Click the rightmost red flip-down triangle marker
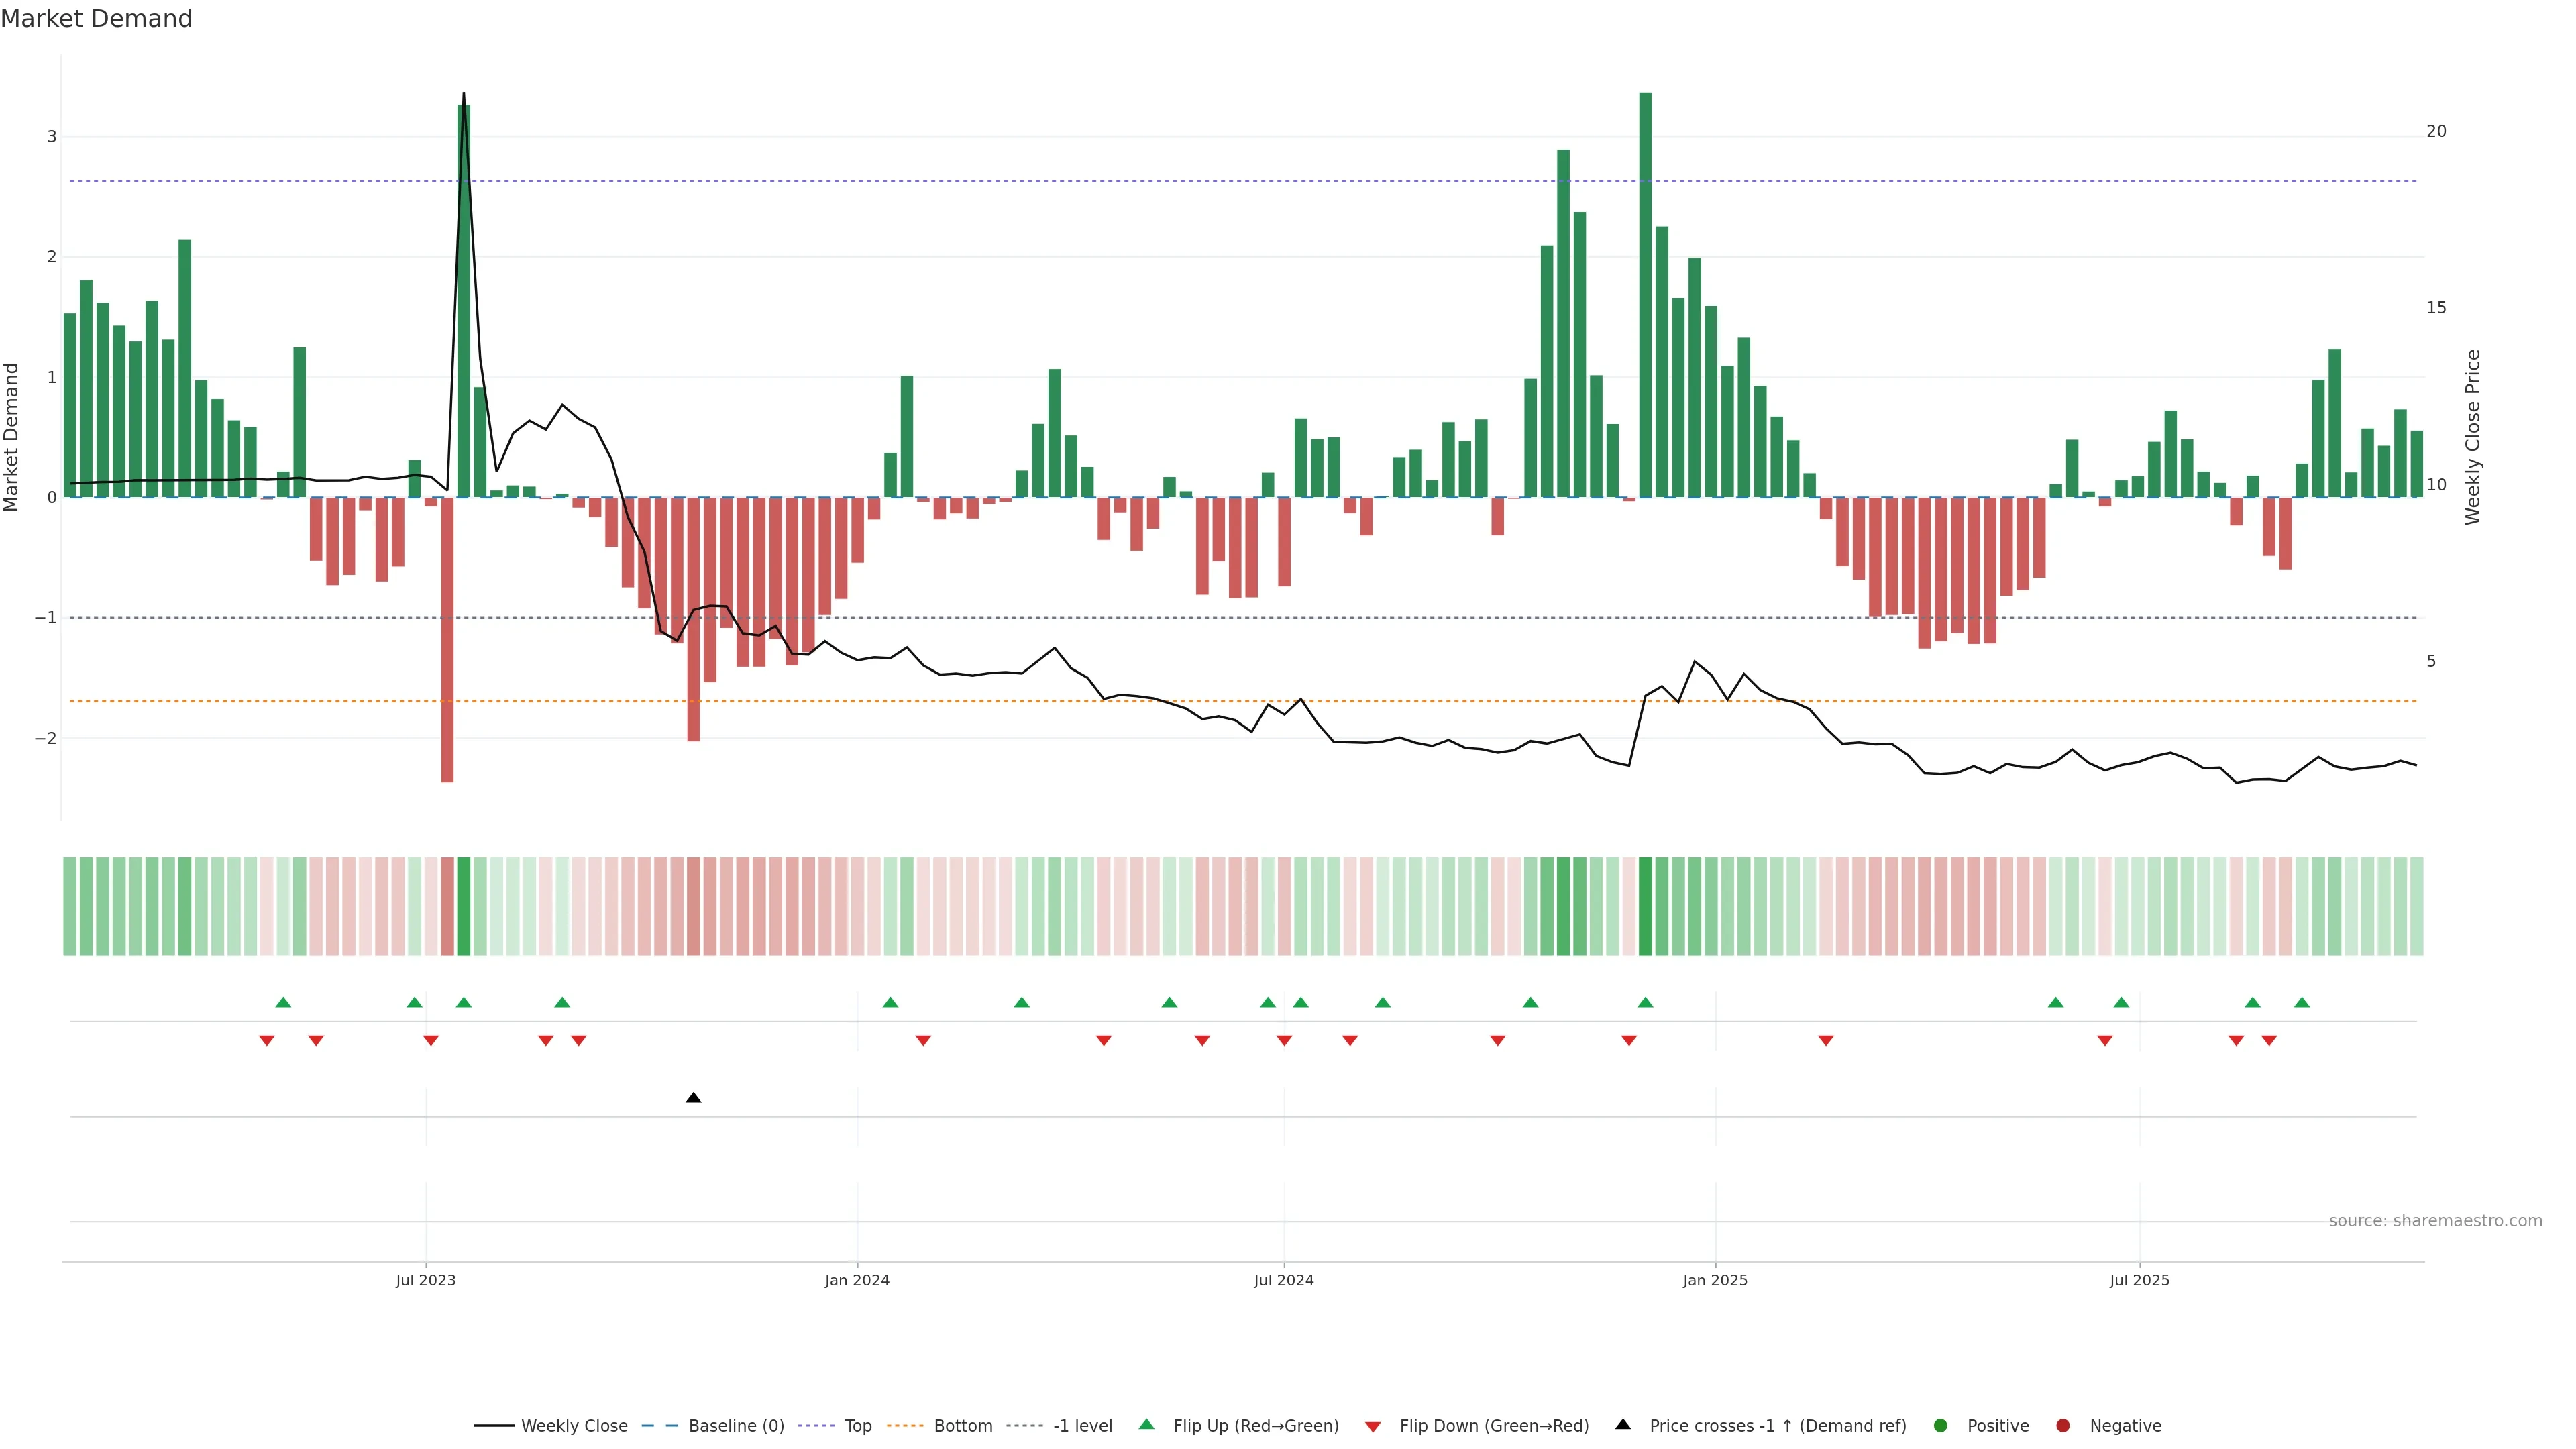The height and width of the screenshot is (1449, 2576). (x=2269, y=1041)
